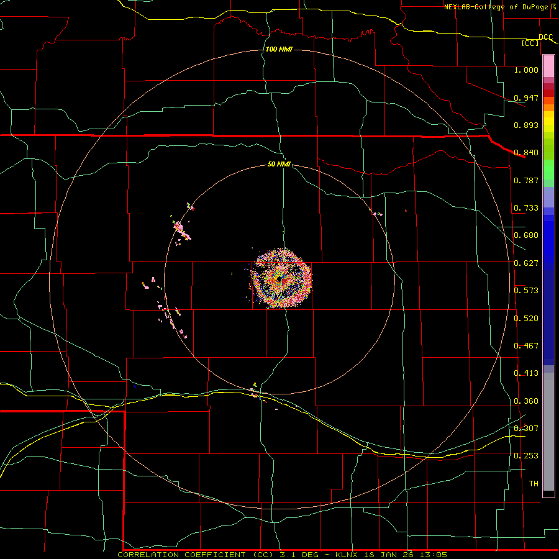Select the 0.253 scale value
The width and height of the screenshot is (559, 559).
pyautogui.click(x=526, y=456)
